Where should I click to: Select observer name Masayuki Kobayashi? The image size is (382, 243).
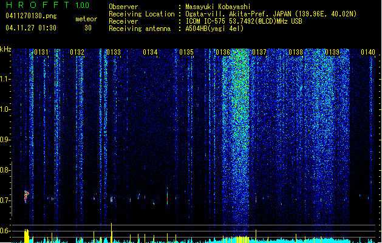point(218,7)
